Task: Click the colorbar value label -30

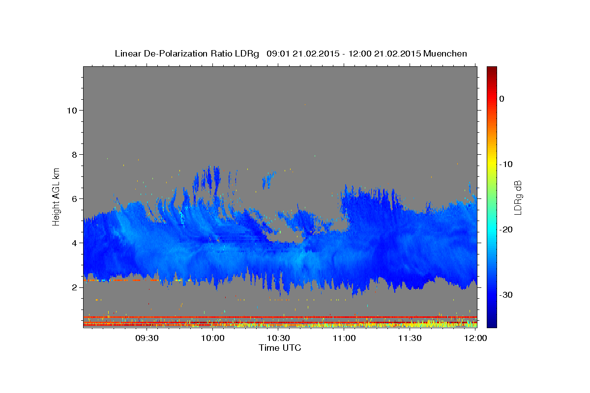Action: pos(506,295)
